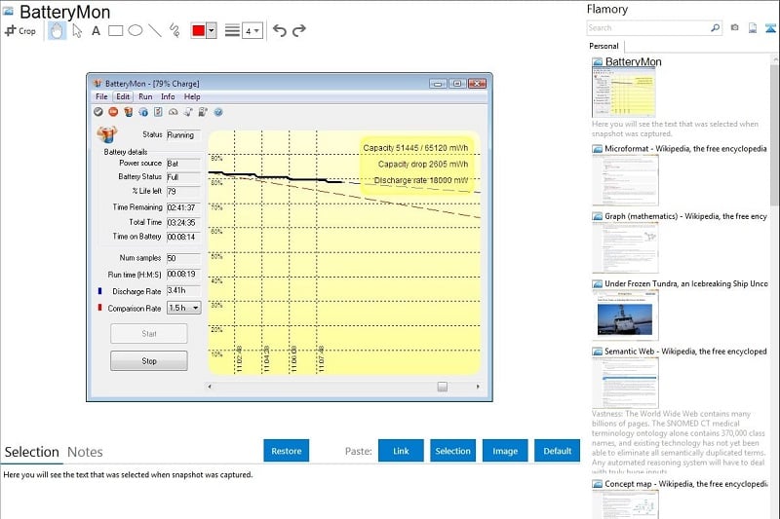This screenshot has width=780, height=519.
Task: Click the Paste Selection button
Action: click(x=452, y=451)
